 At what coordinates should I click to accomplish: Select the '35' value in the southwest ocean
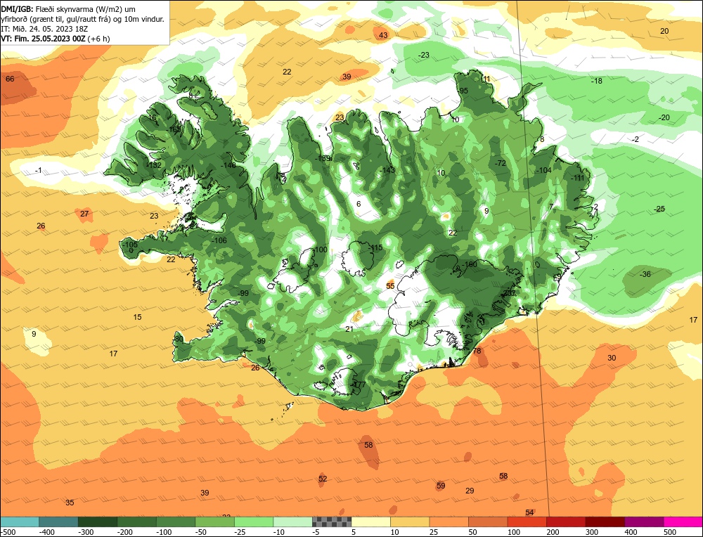(x=70, y=503)
